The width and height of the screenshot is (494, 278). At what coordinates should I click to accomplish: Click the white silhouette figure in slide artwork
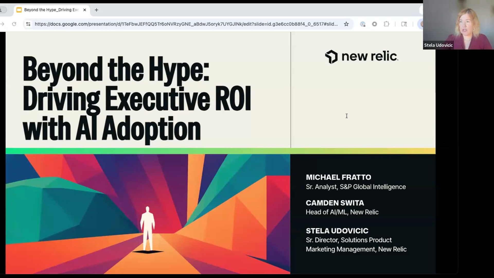(x=147, y=229)
